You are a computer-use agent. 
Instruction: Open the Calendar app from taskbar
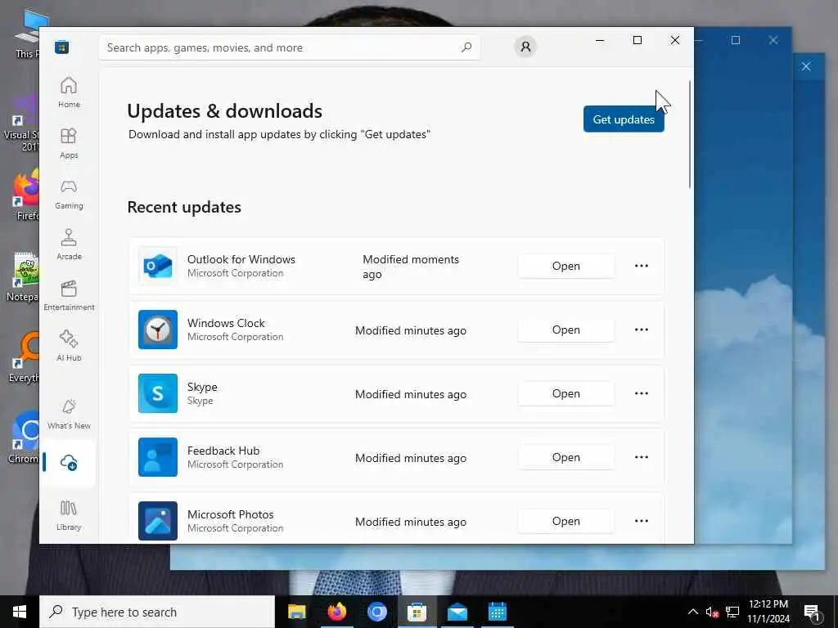click(497, 612)
